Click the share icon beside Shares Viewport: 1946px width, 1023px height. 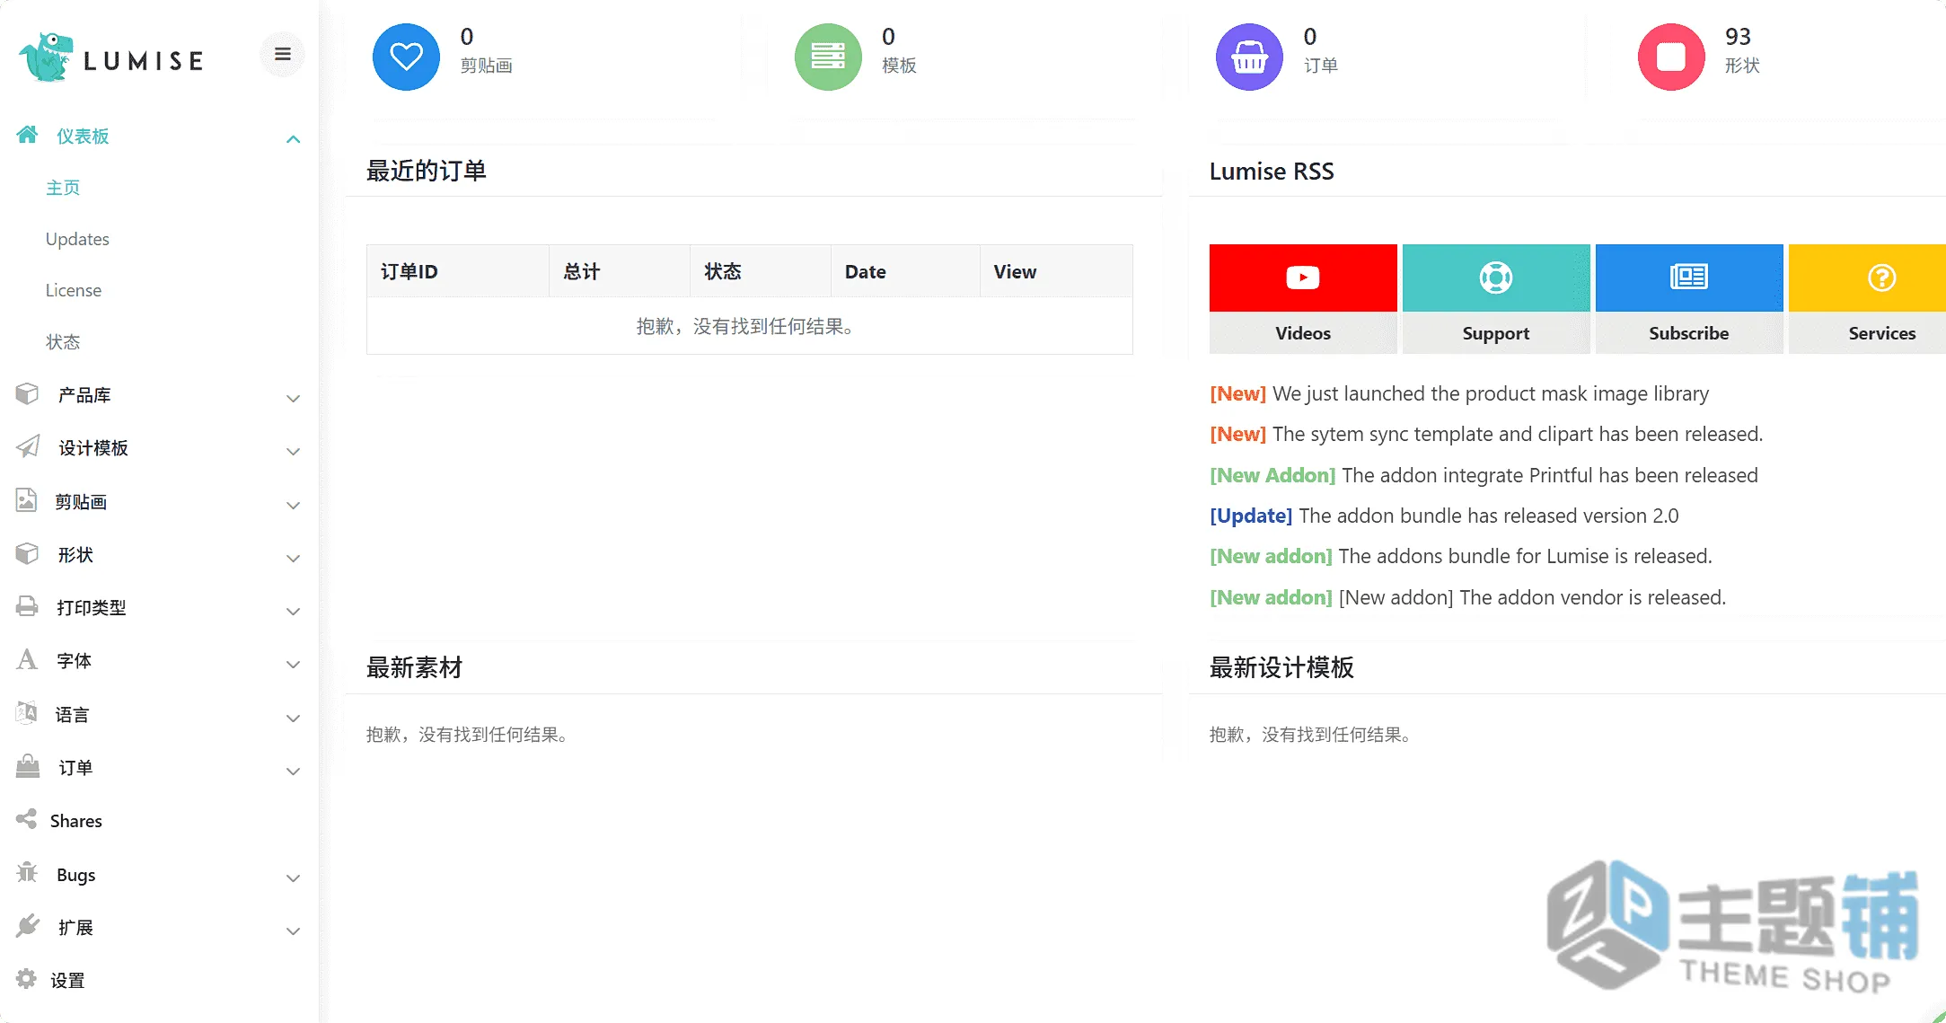(x=26, y=819)
